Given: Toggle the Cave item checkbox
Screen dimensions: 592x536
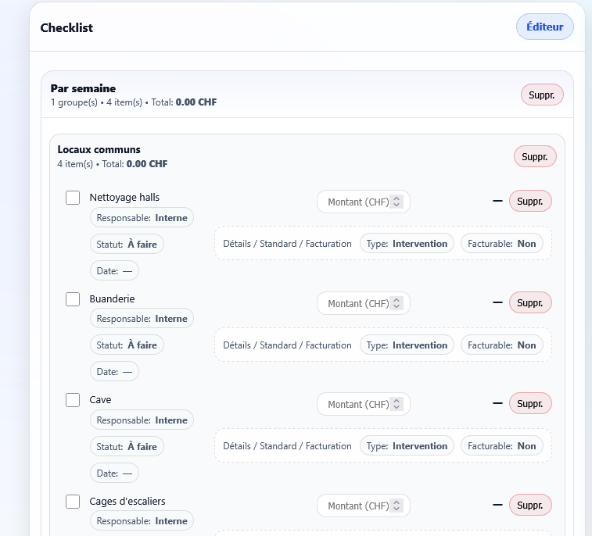Looking at the screenshot, I should [x=73, y=400].
